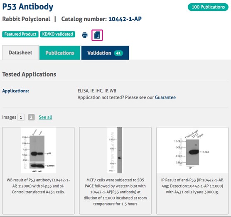231x217 pixels.
Task: Click the See all images link
Action: point(45,117)
